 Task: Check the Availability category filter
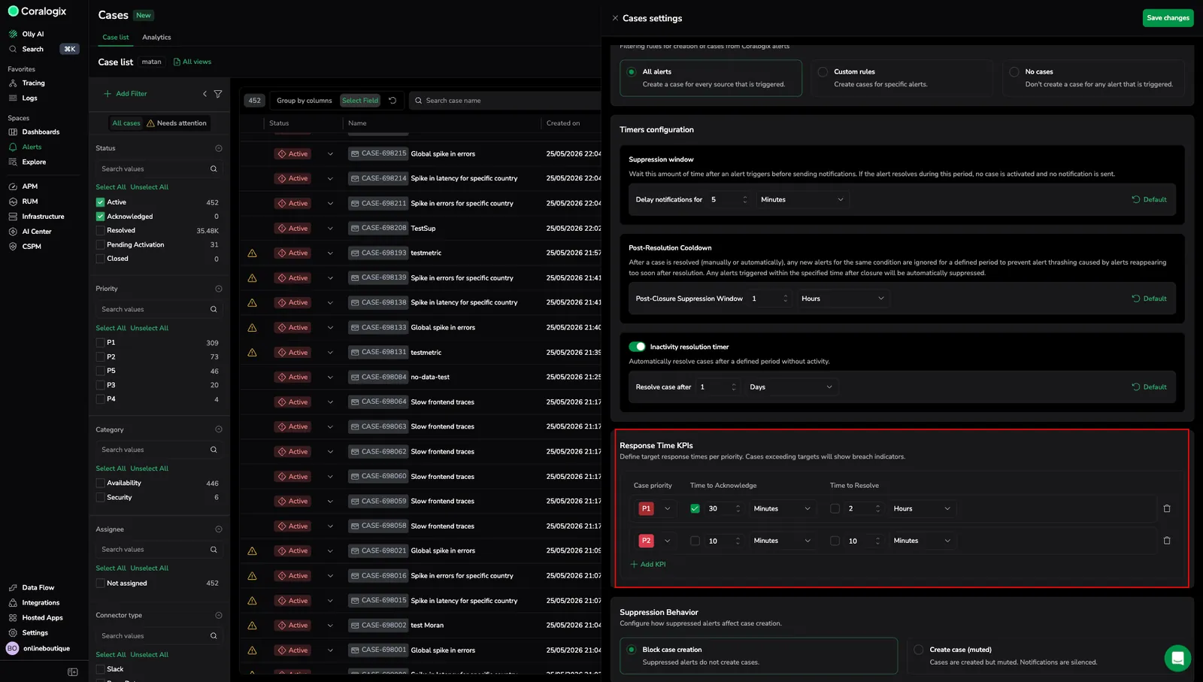100,483
